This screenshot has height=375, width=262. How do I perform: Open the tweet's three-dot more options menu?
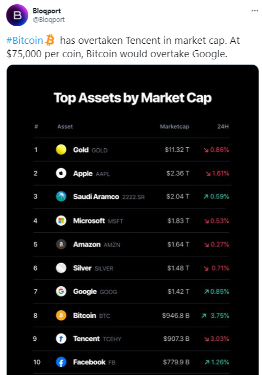pyautogui.click(x=255, y=11)
